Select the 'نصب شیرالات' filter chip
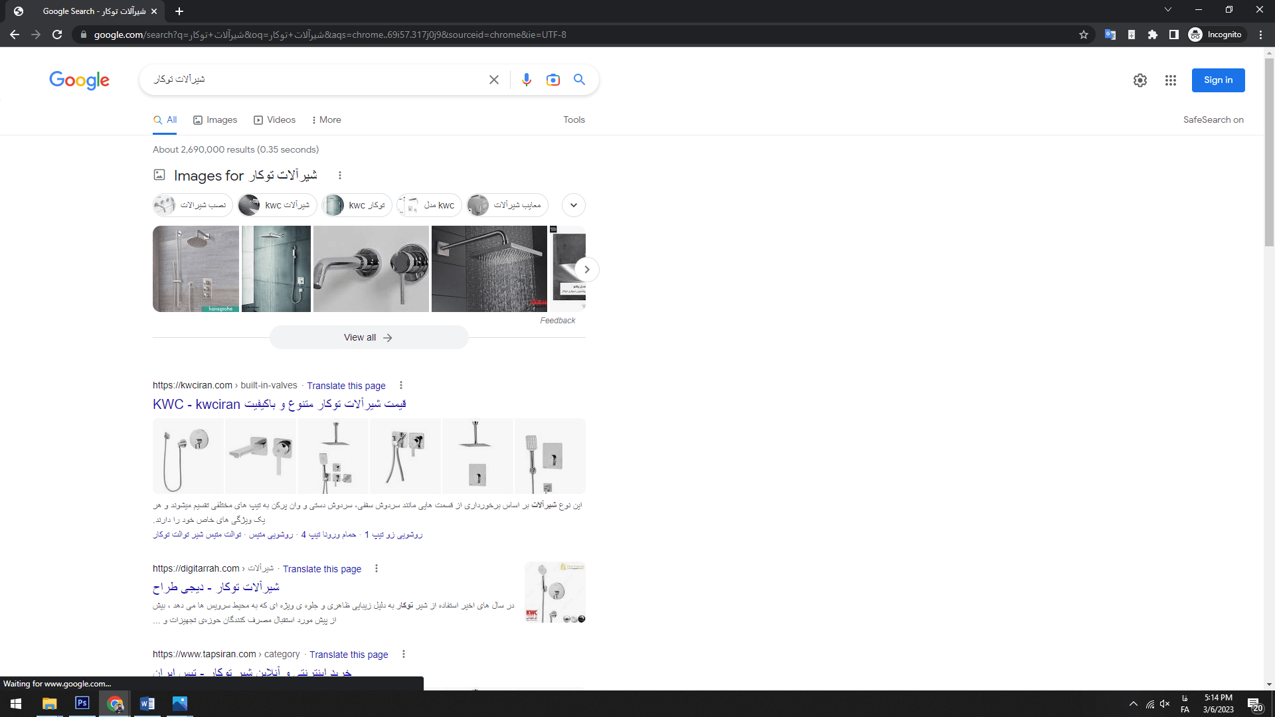This screenshot has width=1275, height=717. coord(193,205)
